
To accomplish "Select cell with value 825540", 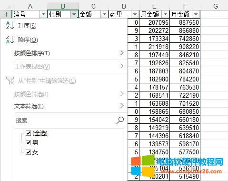I will click(185, 63).
